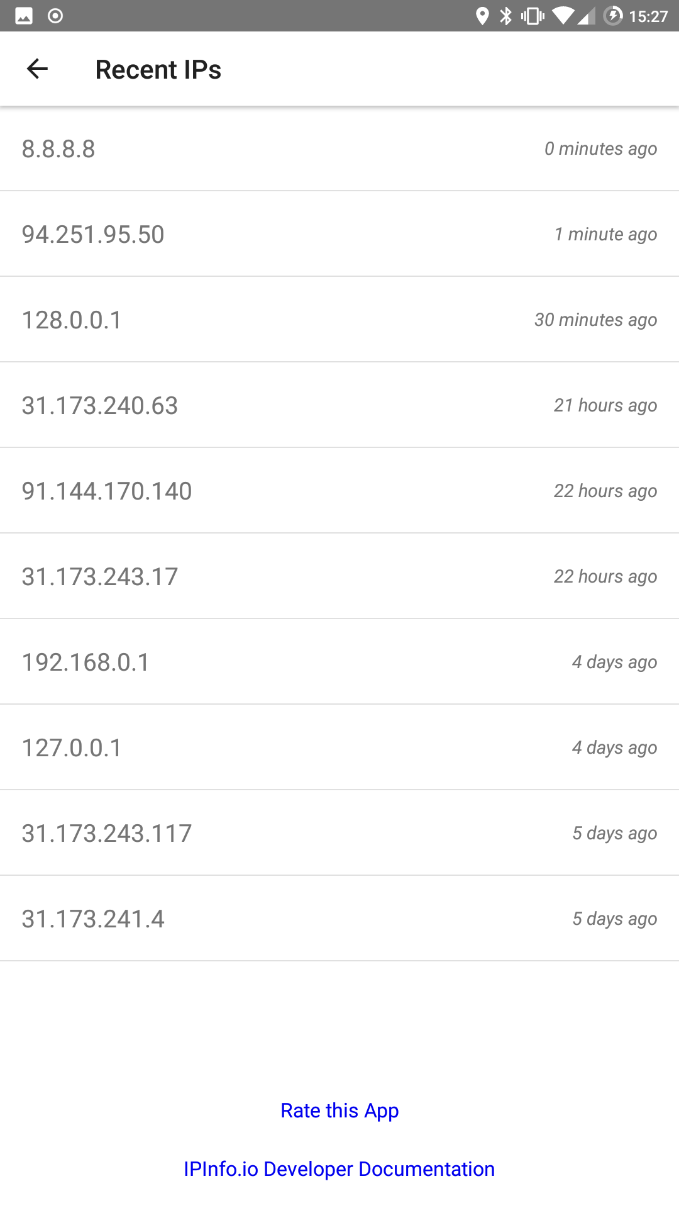Viewport: 679px width, 1208px height.
Task: Open the 31.173.243.117 entry
Action: pyautogui.click(x=339, y=833)
